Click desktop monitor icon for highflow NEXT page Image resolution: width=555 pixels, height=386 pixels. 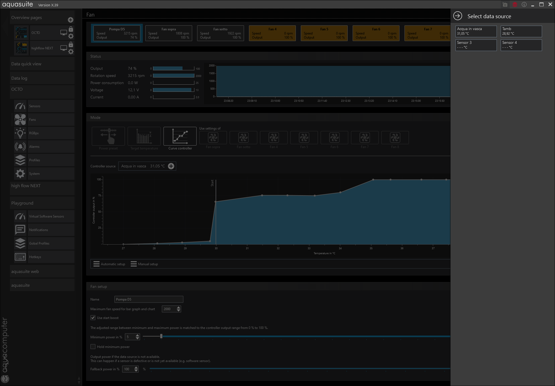pyautogui.click(x=64, y=48)
